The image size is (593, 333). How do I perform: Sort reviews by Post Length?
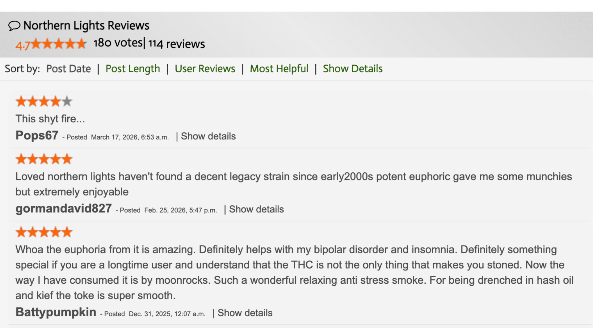coord(132,68)
